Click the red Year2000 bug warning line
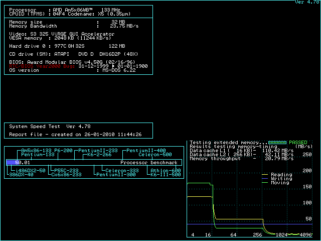The height and width of the screenshot is (241, 321). [x=78, y=66]
